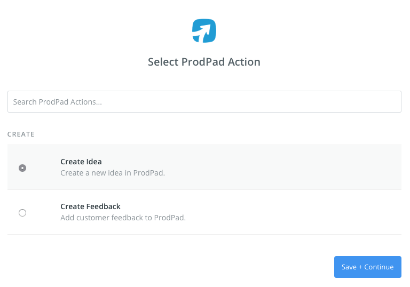Click the "Create Feedback" option title
This screenshot has height=287, width=410.
90,206
